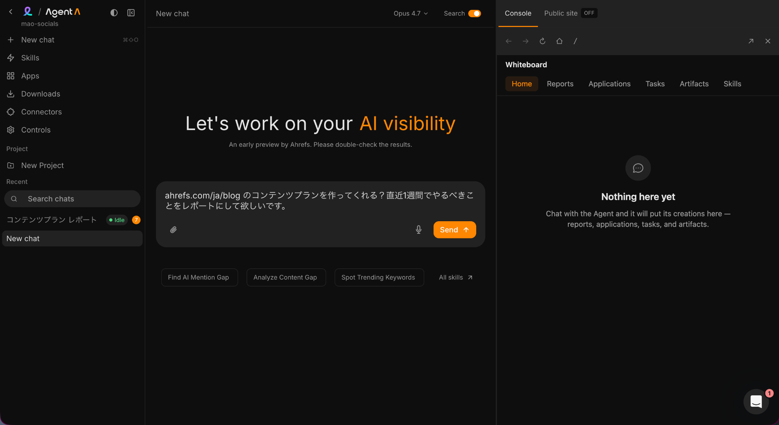Image resolution: width=779 pixels, height=425 pixels.
Task: Open the Reports tab
Action: point(560,84)
